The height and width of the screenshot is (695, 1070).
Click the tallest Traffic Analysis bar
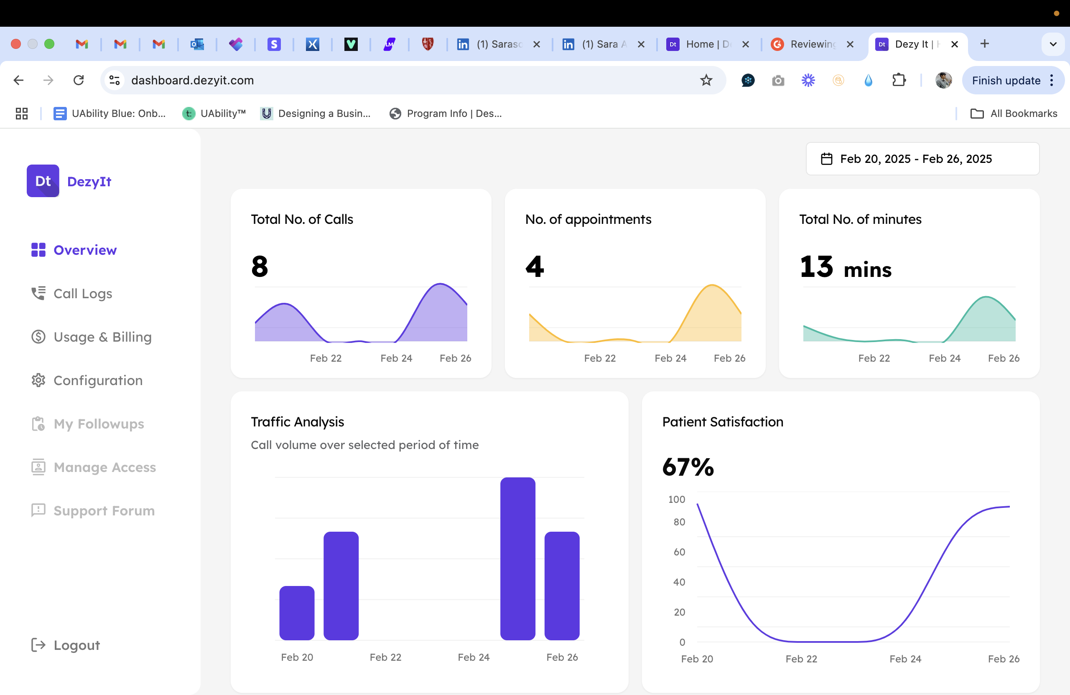click(x=517, y=558)
